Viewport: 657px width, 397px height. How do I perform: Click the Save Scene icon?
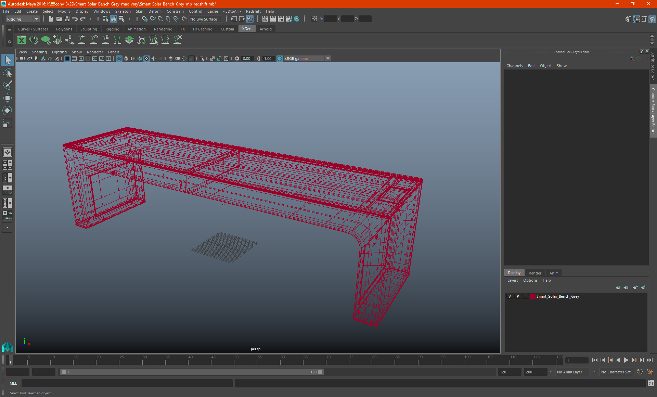pyautogui.click(x=67, y=19)
